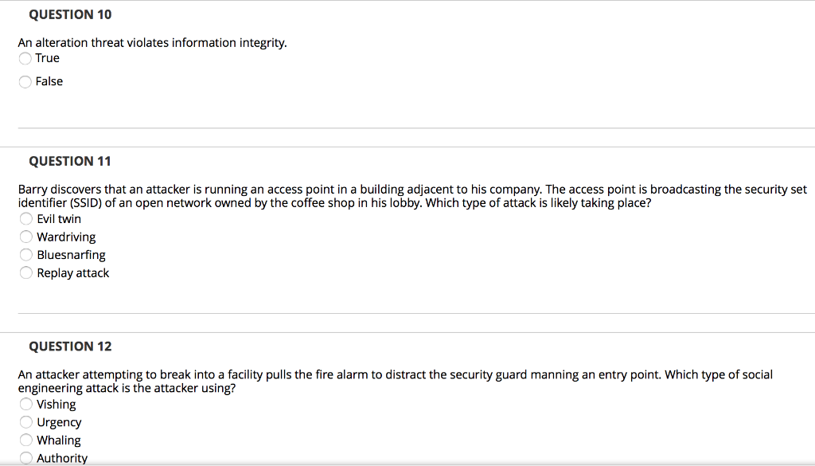The width and height of the screenshot is (815, 466).
Task: Click the QUESTION 12 heading
Action: point(70,346)
